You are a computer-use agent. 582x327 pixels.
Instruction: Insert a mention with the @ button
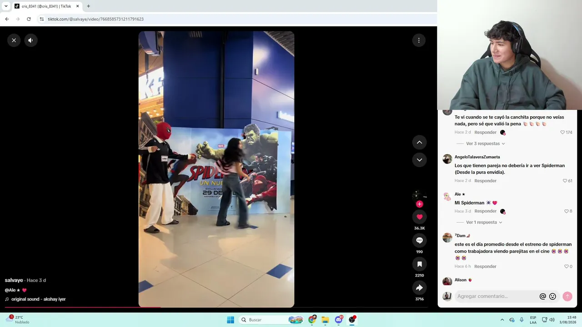542,297
